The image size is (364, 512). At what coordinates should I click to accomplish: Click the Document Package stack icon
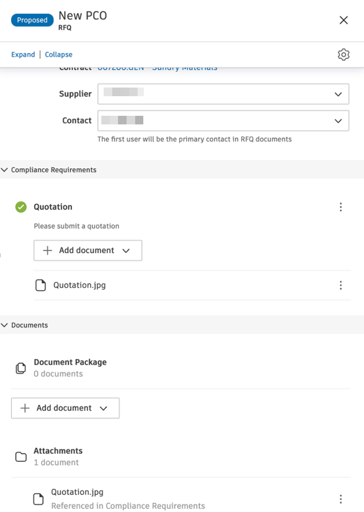21,368
